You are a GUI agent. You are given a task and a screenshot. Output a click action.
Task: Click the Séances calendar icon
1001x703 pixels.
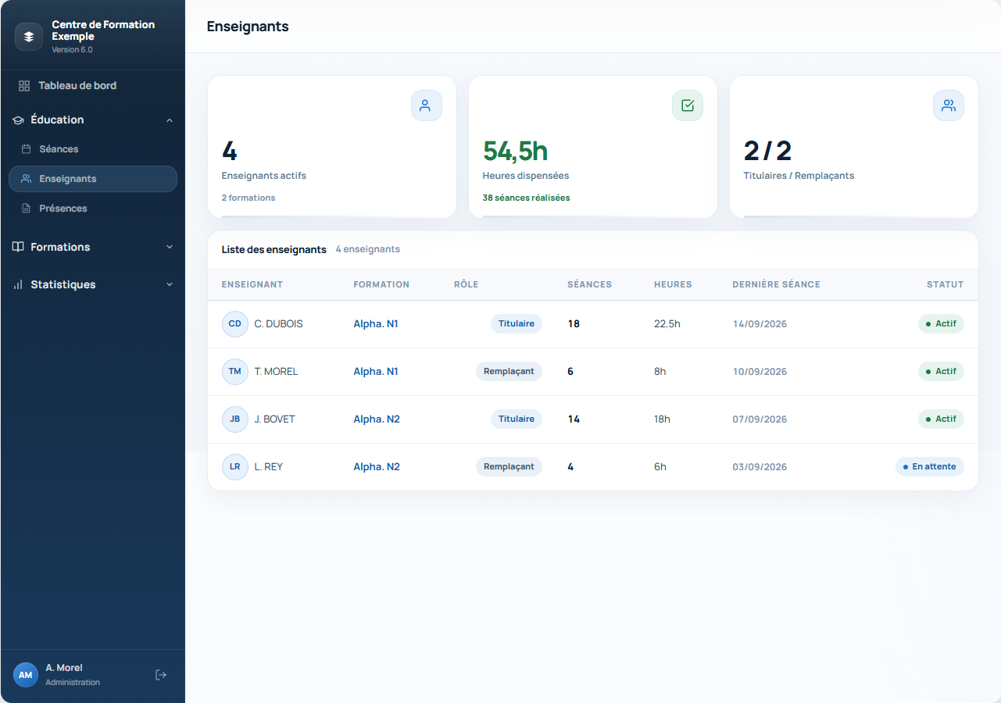[26, 149]
